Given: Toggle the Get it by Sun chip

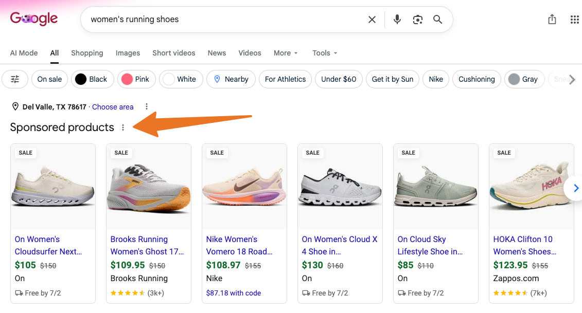Looking at the screenshot, I should click(392, 79).
